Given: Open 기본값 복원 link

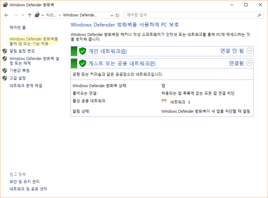Looking at the screenshot, I should [x=19, y=70].
